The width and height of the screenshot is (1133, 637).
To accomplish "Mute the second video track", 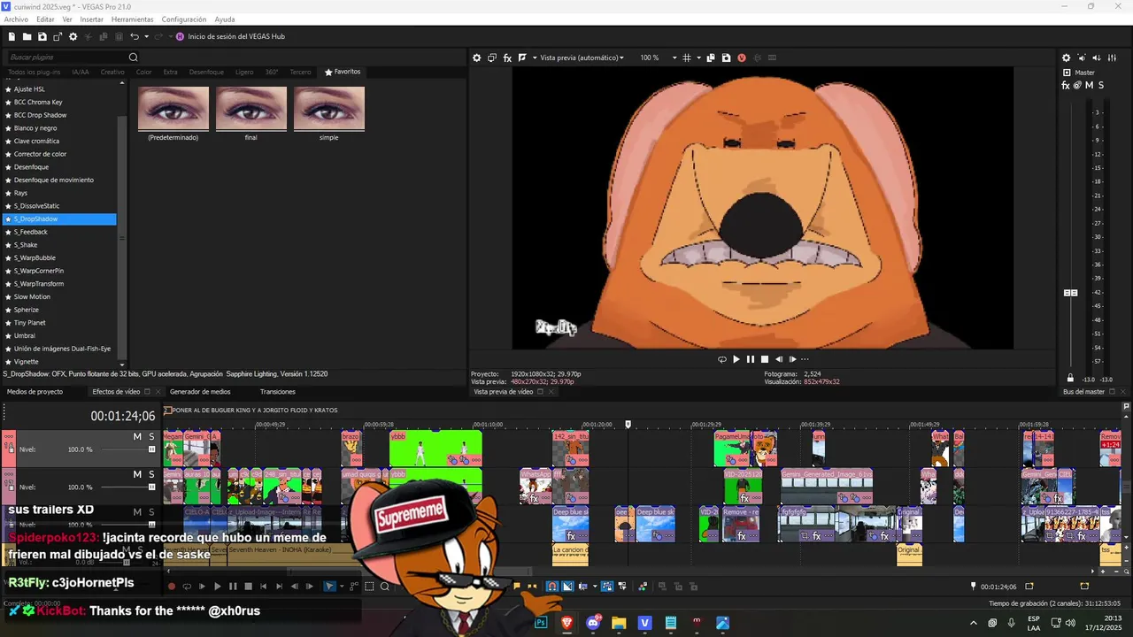I will (137, 474).
